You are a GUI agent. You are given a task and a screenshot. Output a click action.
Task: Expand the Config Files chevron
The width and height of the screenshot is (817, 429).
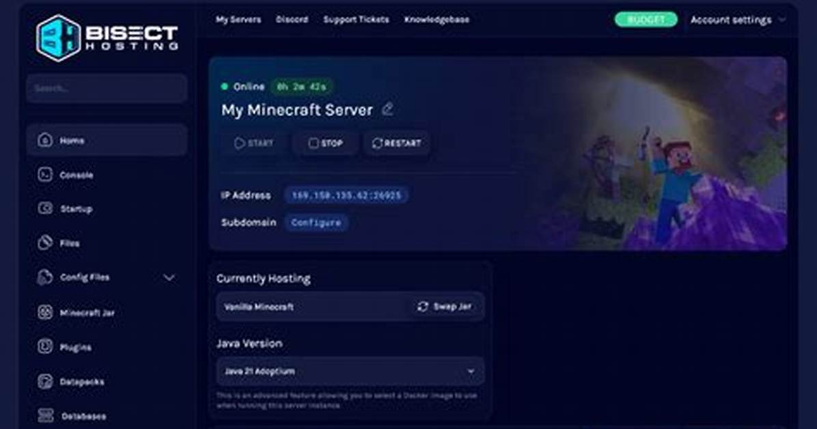(169, 277)
